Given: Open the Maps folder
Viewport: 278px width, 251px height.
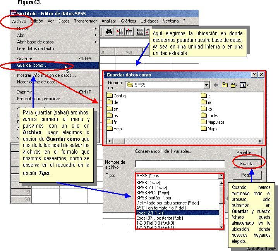Looking at the screenshot, I should [209, 129].
